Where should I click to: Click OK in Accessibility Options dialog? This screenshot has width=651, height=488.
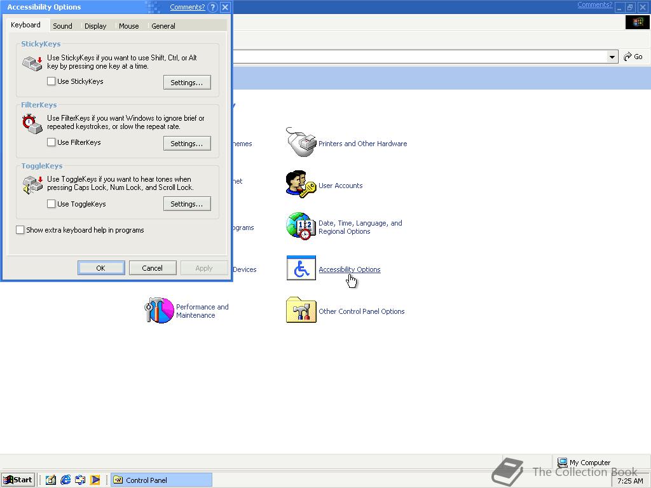coord(101,268)
